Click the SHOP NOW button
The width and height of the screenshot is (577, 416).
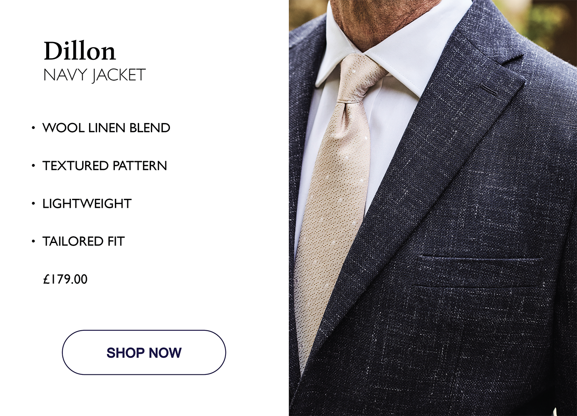(144, 352)
